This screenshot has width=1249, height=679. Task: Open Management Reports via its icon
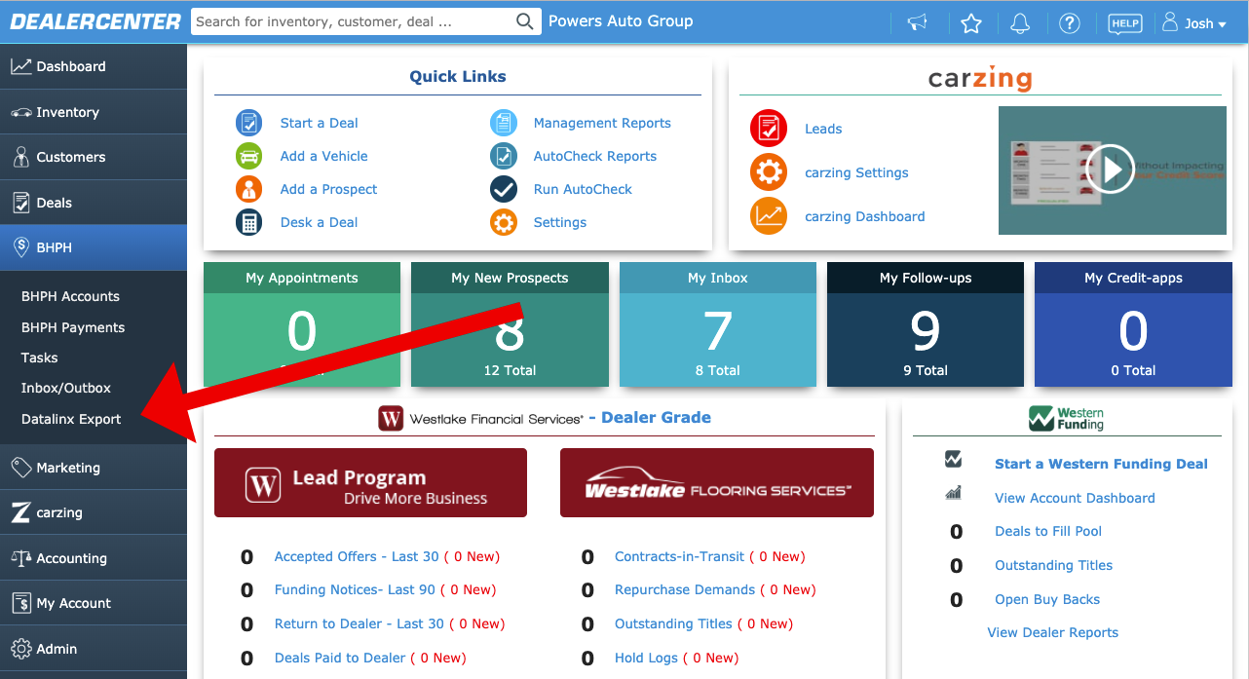[503, 123]
